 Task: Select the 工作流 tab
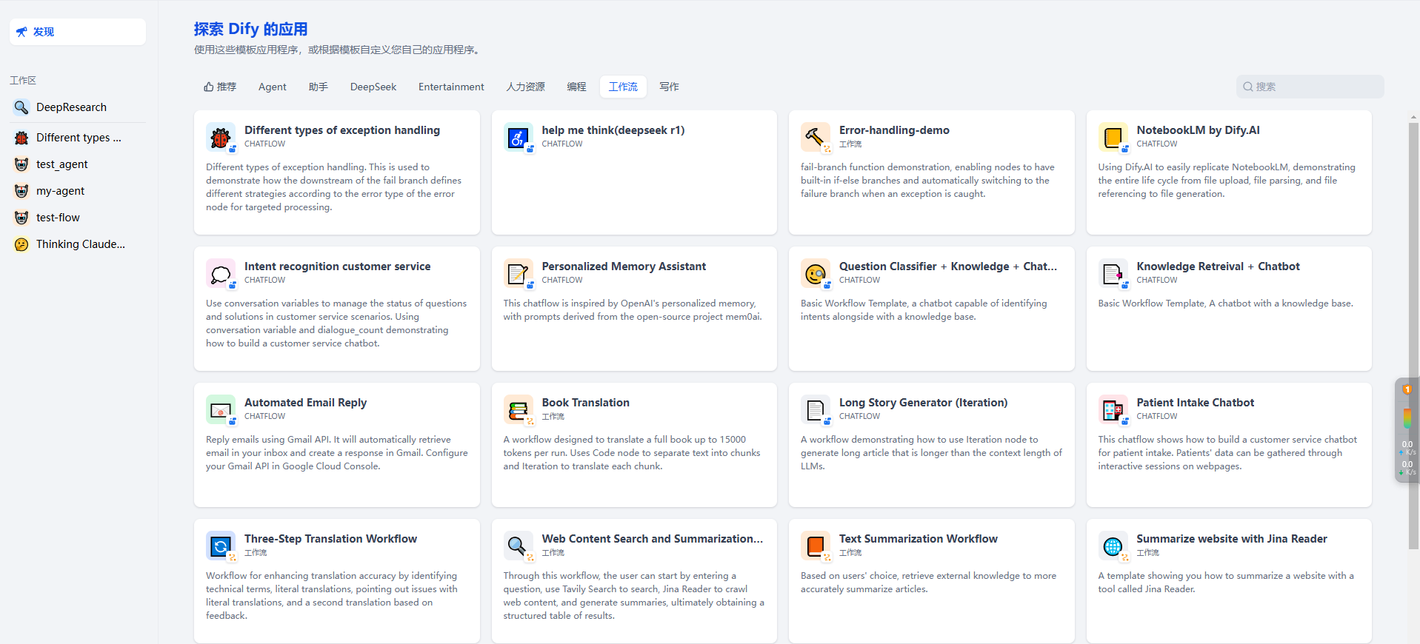pyautogui.click(x=623, y=87)
